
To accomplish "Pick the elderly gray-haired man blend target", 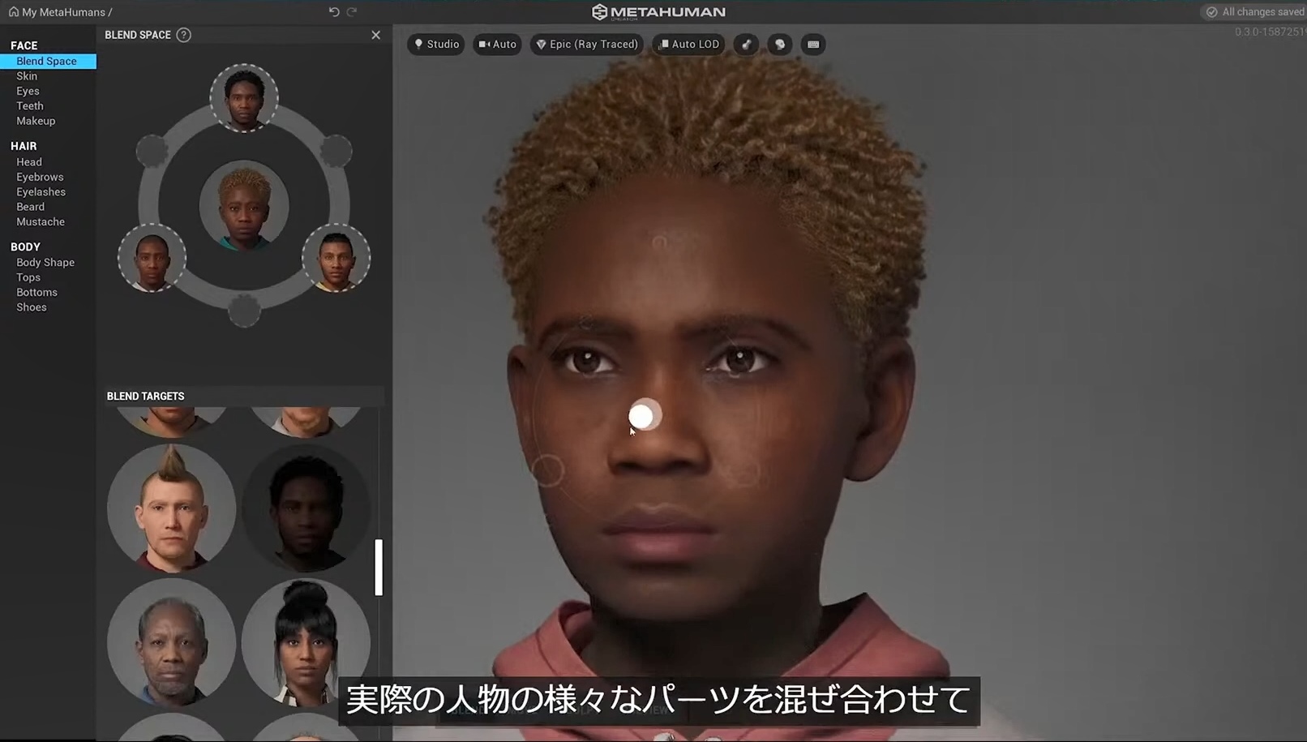I will pyautogui.click(x=172, y=642).
